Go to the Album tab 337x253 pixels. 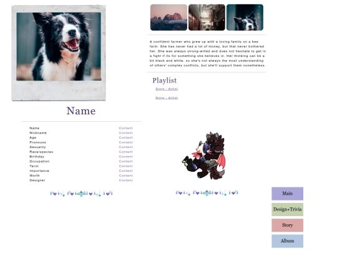coord(287,241)
